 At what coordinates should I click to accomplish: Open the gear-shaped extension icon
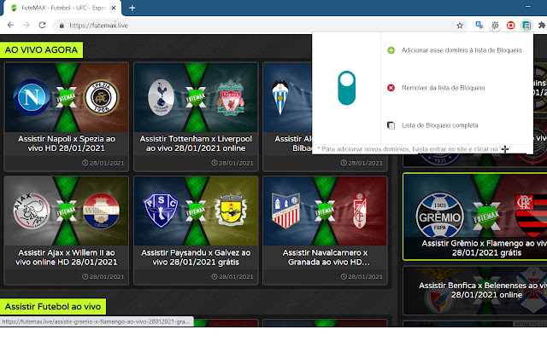tap(495, 25)
